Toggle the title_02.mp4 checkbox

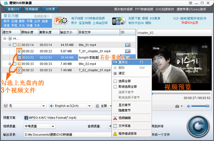pyautogui.click(x=15, y=64)
